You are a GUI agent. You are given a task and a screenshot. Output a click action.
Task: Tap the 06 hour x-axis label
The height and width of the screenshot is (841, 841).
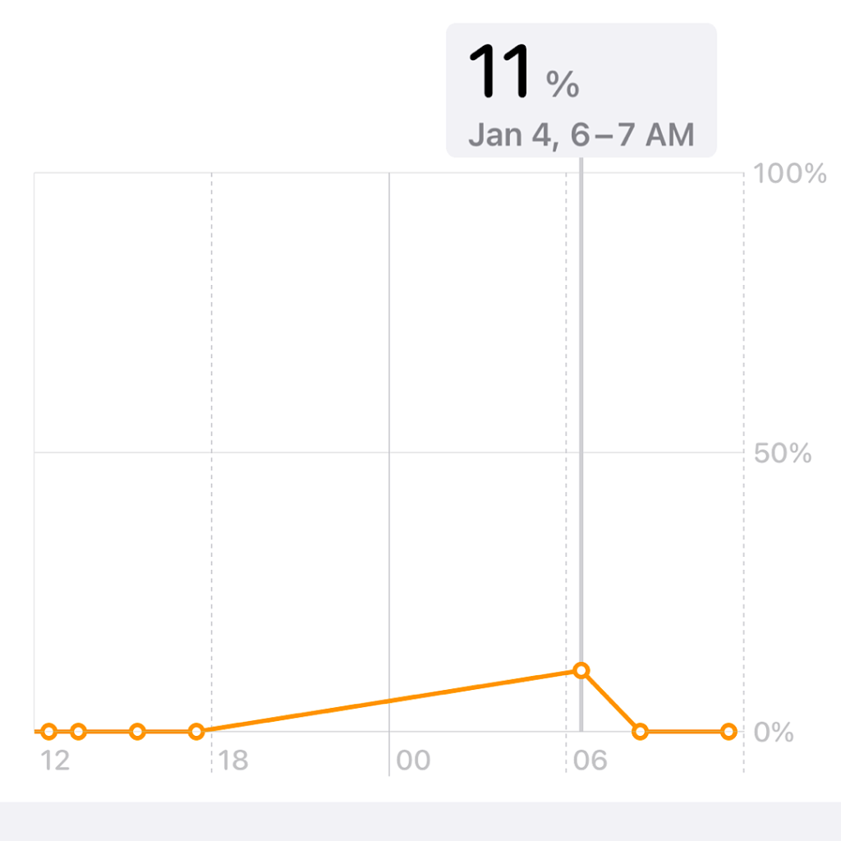click(x=590, y=761)
